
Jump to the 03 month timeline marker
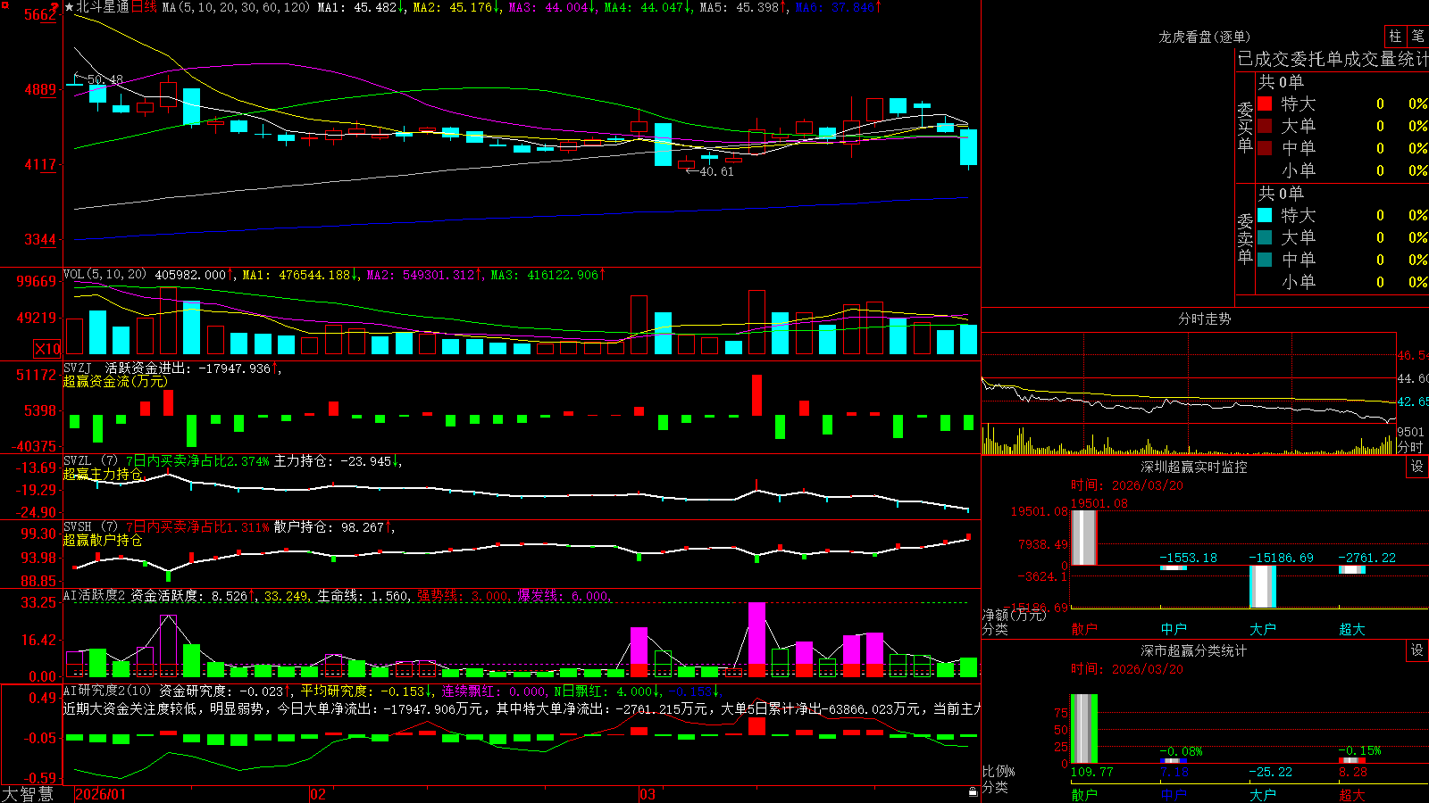648,794
